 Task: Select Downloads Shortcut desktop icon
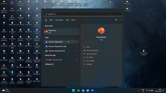tap(110, 3)
